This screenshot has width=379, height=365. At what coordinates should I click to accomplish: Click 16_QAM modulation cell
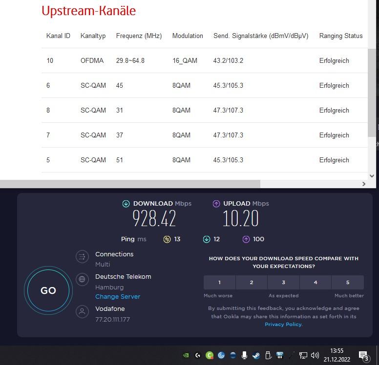185,60
